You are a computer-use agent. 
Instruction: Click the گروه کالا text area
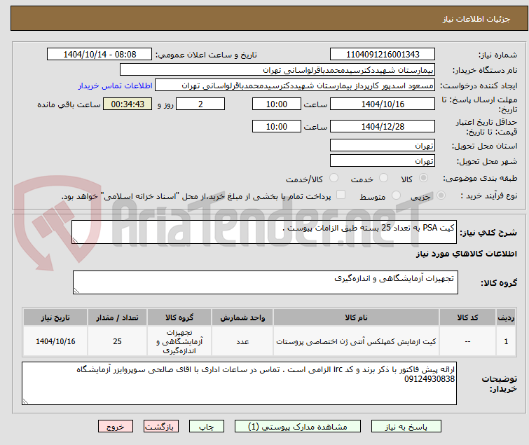(266, 282)
